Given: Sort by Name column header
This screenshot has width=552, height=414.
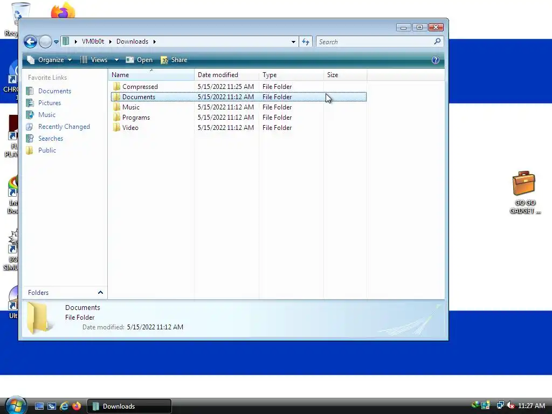Looking at the screenshot, I should click(x=151, y=74).
